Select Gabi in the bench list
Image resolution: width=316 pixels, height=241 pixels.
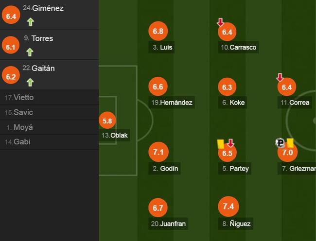(50, 142)
